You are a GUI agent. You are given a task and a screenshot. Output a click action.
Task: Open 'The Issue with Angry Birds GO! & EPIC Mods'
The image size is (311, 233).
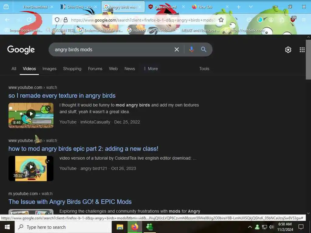point(70,202)
